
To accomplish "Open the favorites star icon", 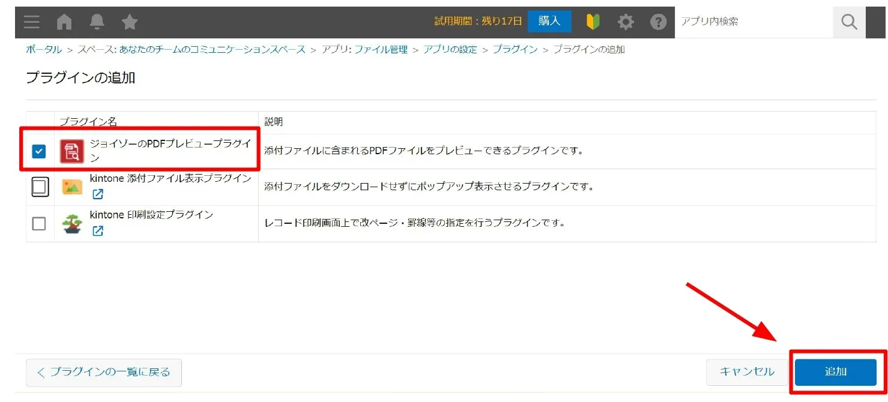I will click(x=130, y=22).
